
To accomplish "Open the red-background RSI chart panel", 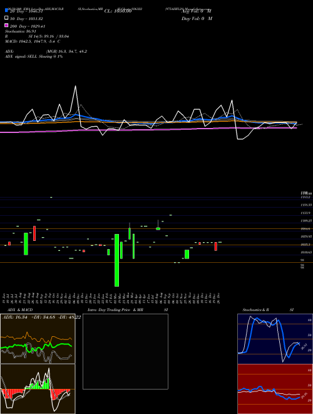I will 275,389.
